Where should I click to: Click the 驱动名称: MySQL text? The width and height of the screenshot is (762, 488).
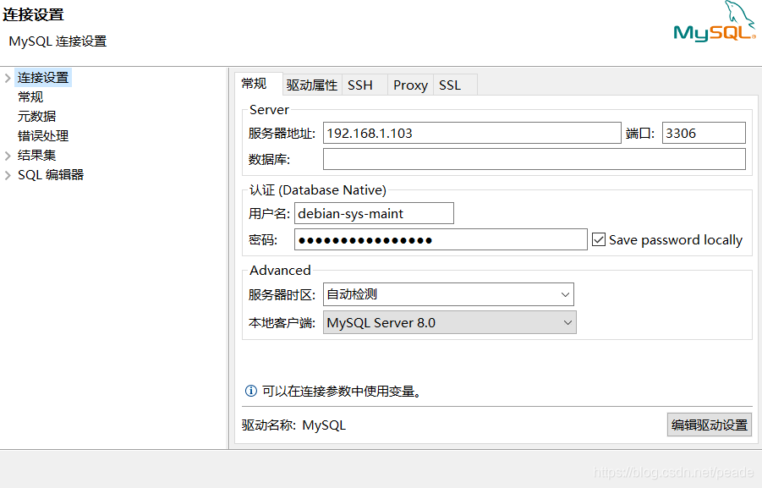293,425
